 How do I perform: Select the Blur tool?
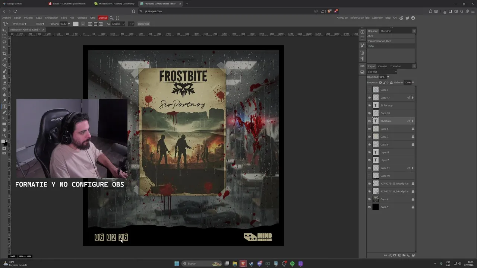(x=4, y=95)
